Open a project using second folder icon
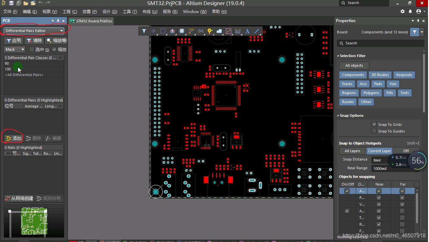This screenshot has width=429, height=242. [33, 3]
